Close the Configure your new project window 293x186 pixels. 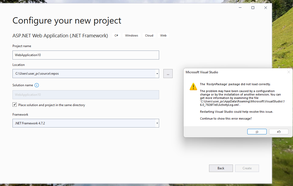[x=266, y=8]
